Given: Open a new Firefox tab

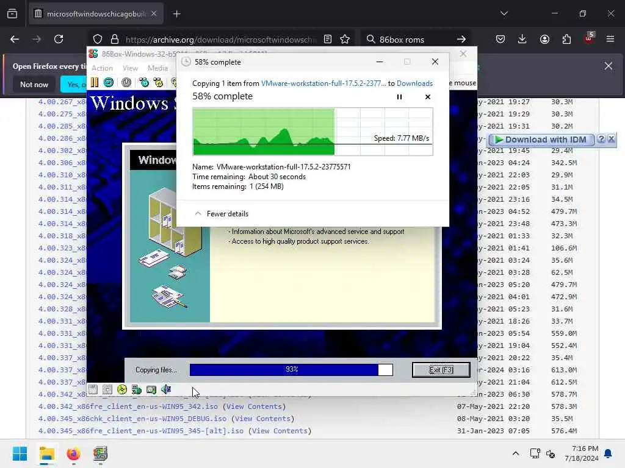Looking at the screenshot, I should [x=176, y=14].
